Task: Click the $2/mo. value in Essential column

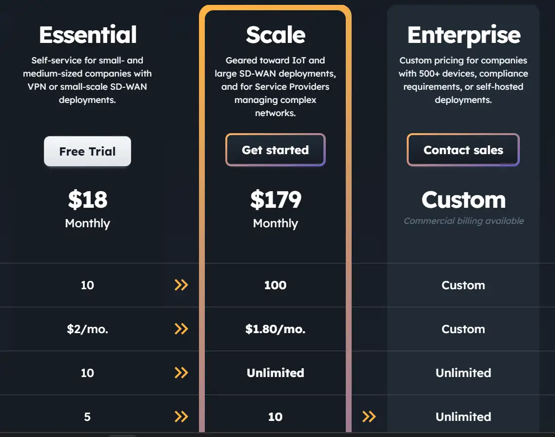Action: 87,329
